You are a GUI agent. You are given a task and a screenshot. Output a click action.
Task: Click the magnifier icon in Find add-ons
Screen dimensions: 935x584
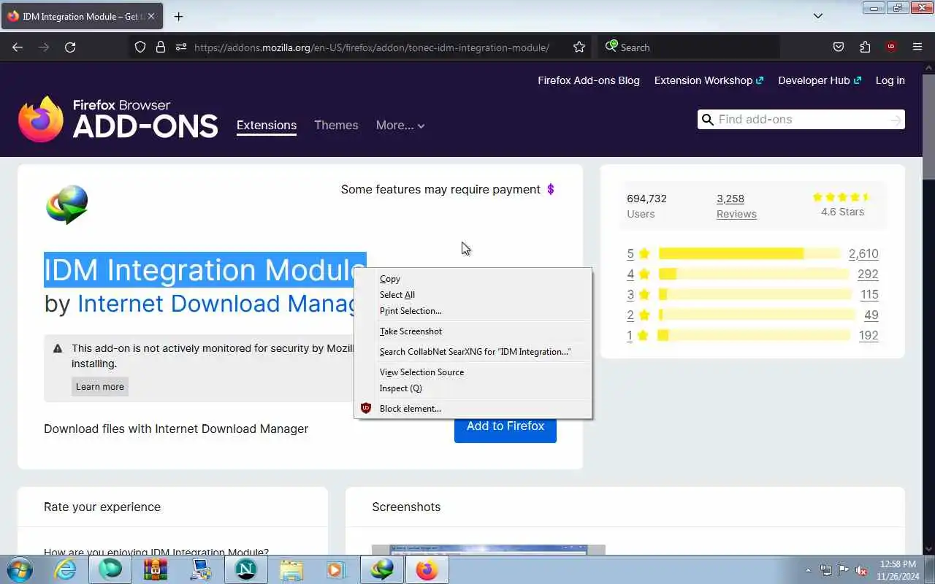(707, 120)
